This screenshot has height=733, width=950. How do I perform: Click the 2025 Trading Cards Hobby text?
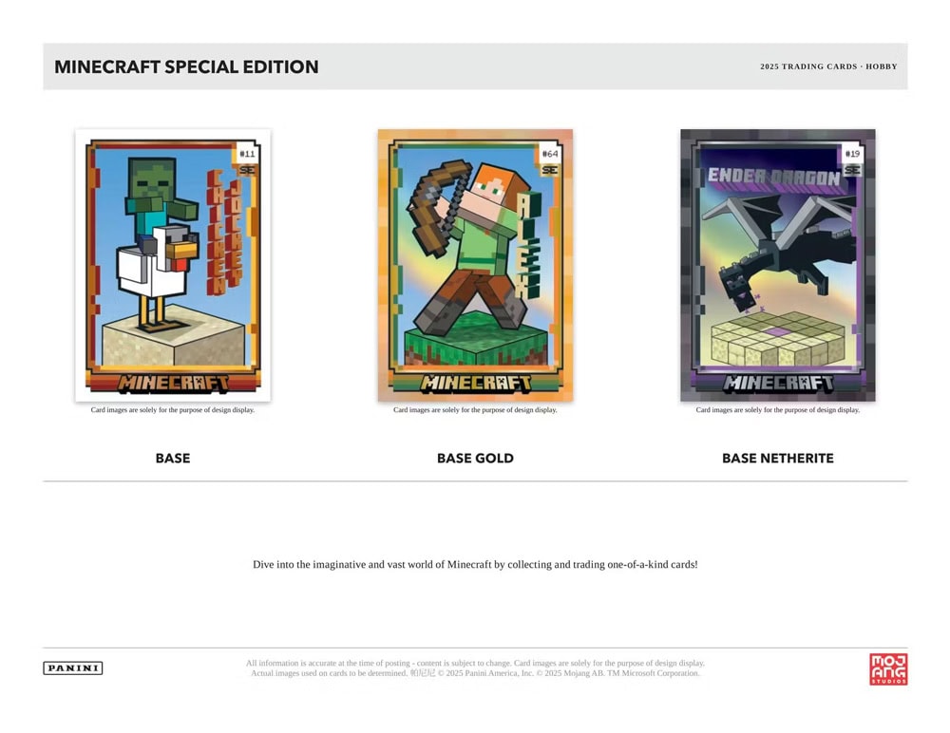pyautogui.click(x=828, y=66)
